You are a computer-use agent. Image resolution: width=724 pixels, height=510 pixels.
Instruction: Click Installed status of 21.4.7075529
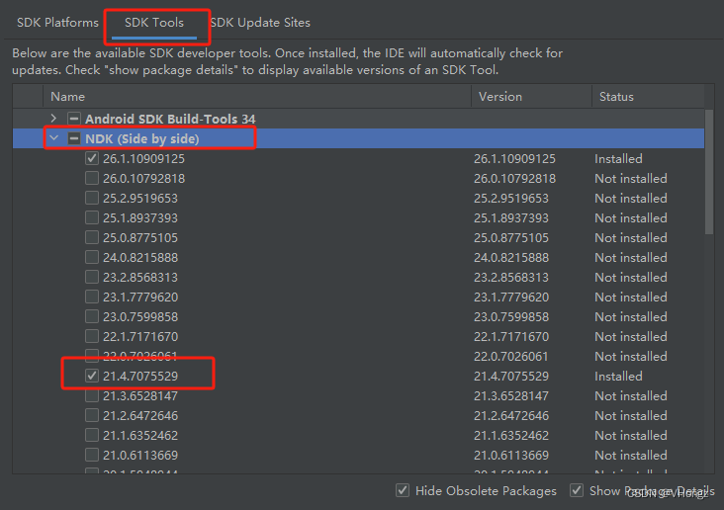(x=618, y=377)
